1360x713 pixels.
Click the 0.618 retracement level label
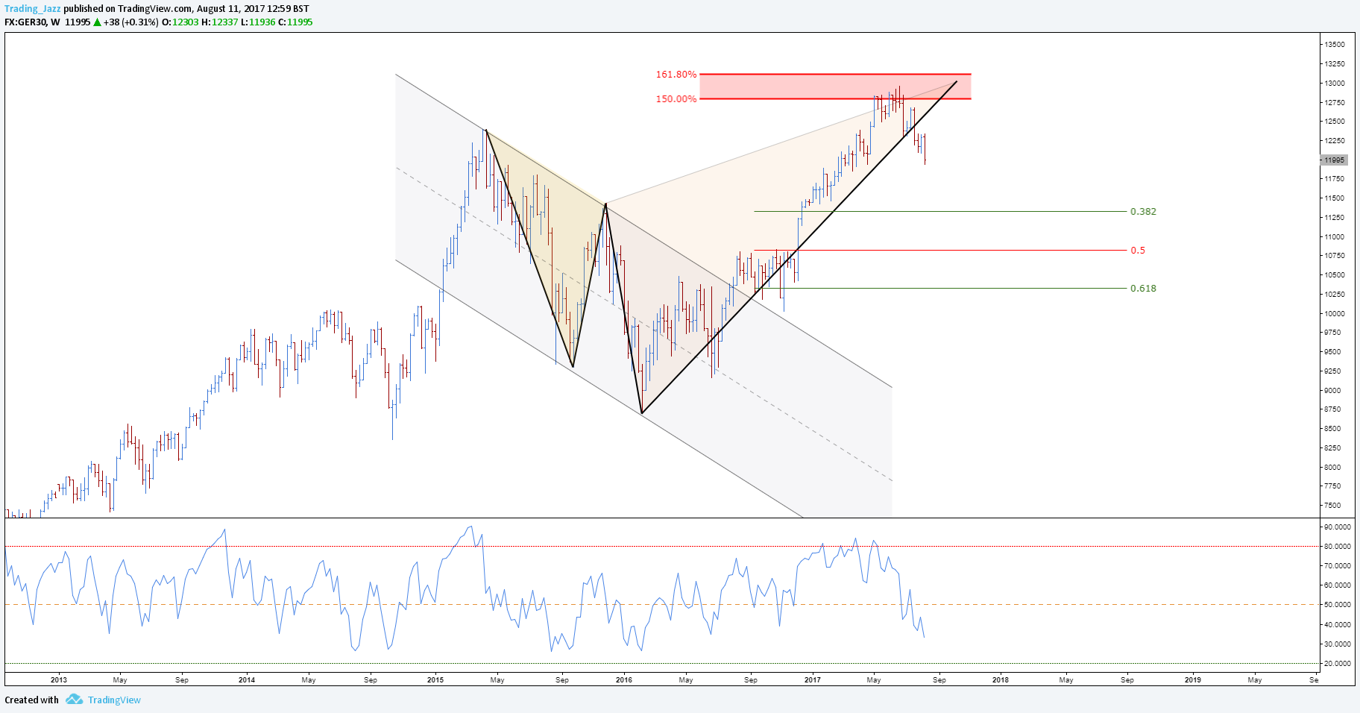1143,289
